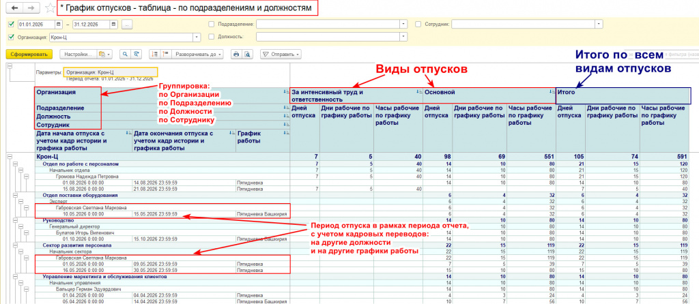Collapse the Отдел по работе с персоналом group

pyautogui.click(x=15, y=164)
